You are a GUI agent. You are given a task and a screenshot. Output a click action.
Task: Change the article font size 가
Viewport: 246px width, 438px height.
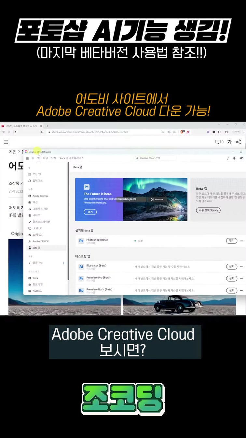(229, 142)
